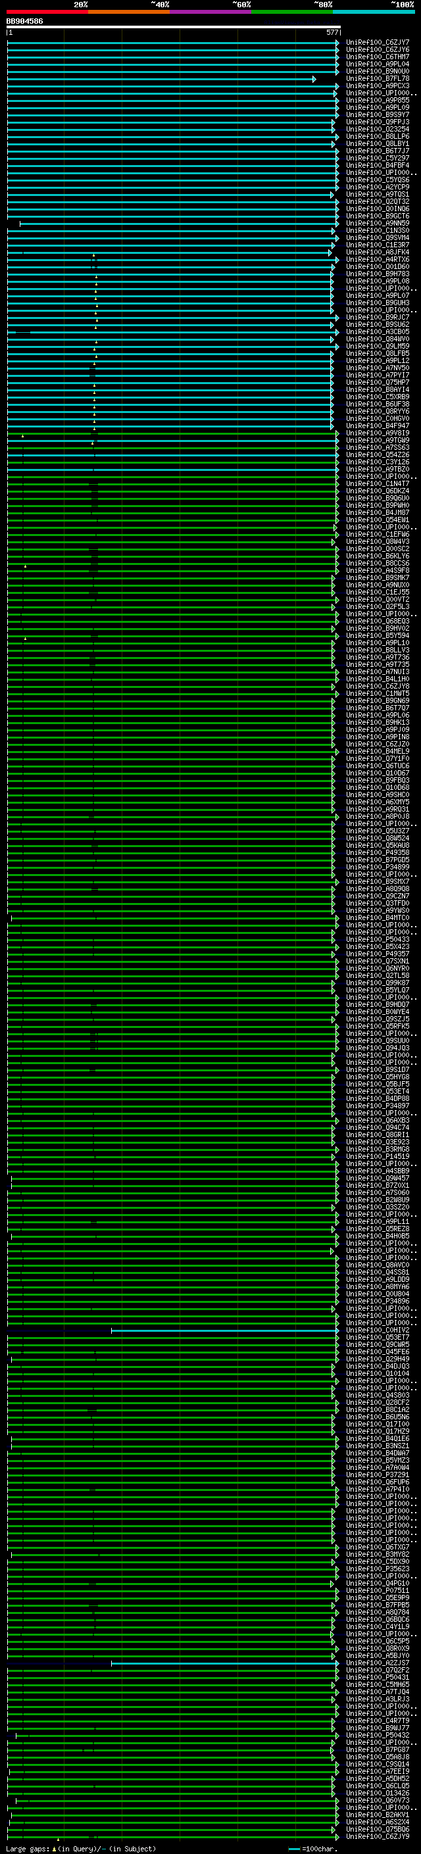The image size is (421, 1854).
Task: Select the UniRef100_B4F947 label
Action: [x=377, y=426]
